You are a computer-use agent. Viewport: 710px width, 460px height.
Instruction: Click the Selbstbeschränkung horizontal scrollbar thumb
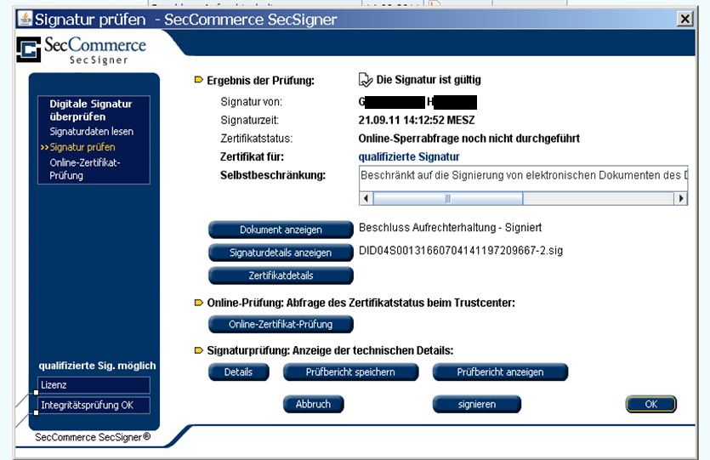(x=448, y=198)
